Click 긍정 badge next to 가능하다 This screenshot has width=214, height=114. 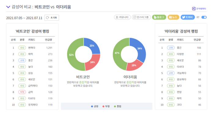(x=171, y=73)
